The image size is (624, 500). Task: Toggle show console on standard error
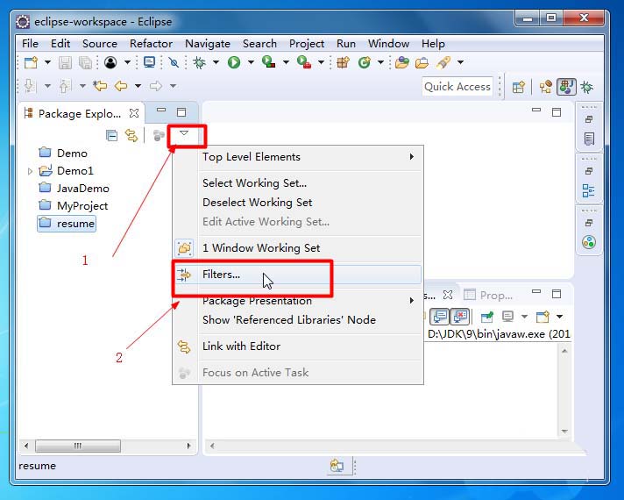coord(459,317)
